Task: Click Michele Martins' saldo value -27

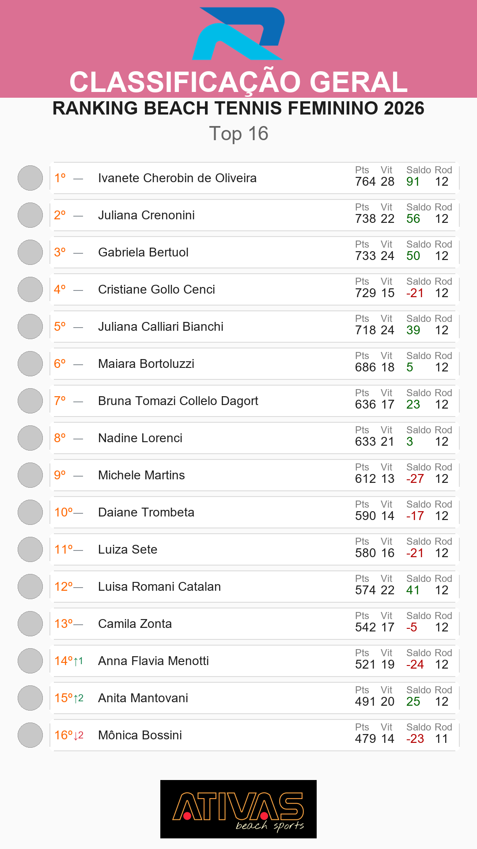Action: [x=415, y=479]
